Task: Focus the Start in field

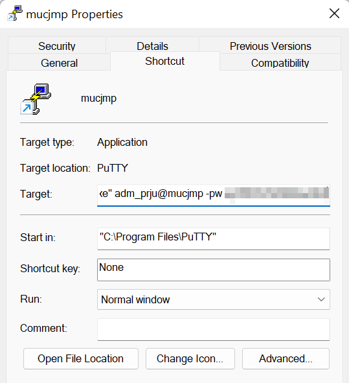Action: (214, 238)
